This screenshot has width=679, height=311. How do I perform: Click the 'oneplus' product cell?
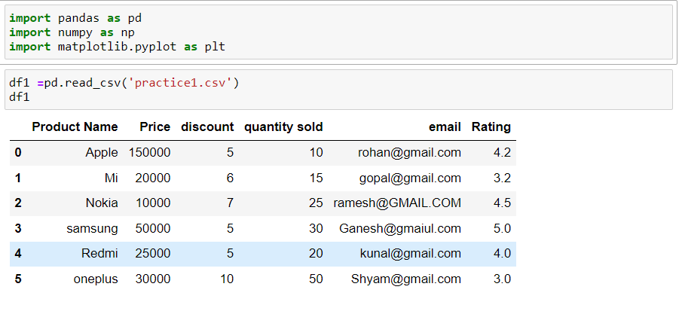pos(96,279)
